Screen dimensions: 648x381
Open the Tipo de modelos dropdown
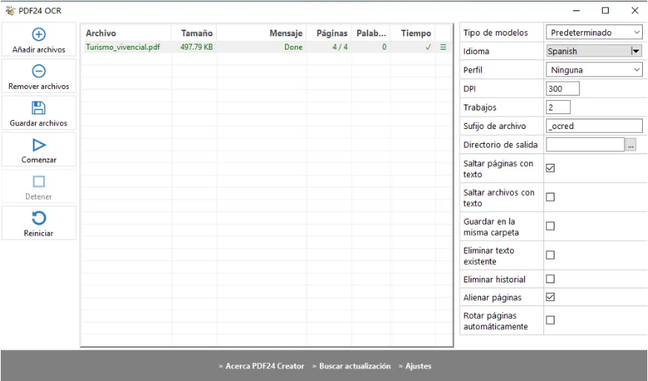point(594,33)
